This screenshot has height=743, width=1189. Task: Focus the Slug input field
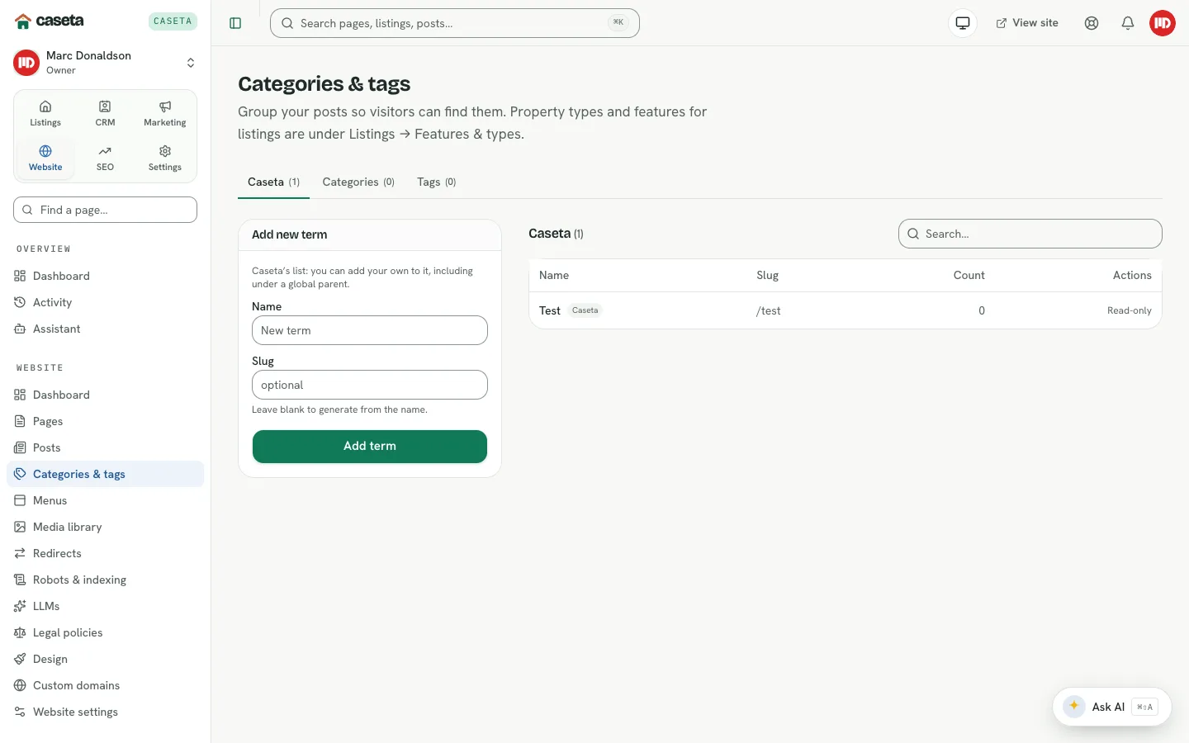pyautogui.click(x=370, y=385)
